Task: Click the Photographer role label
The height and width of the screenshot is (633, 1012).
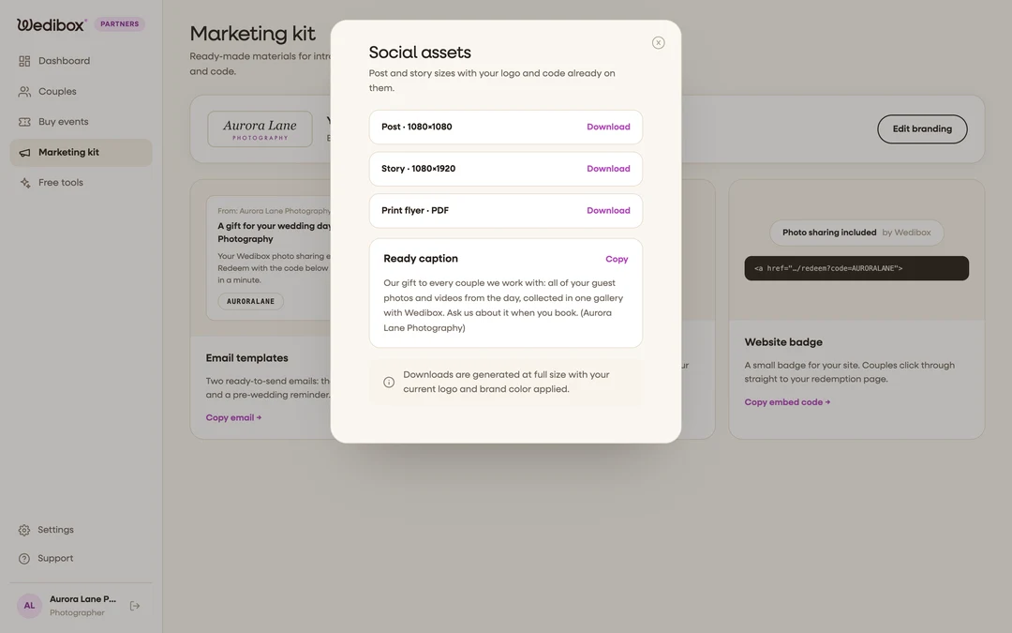Action: coord(77,612)
